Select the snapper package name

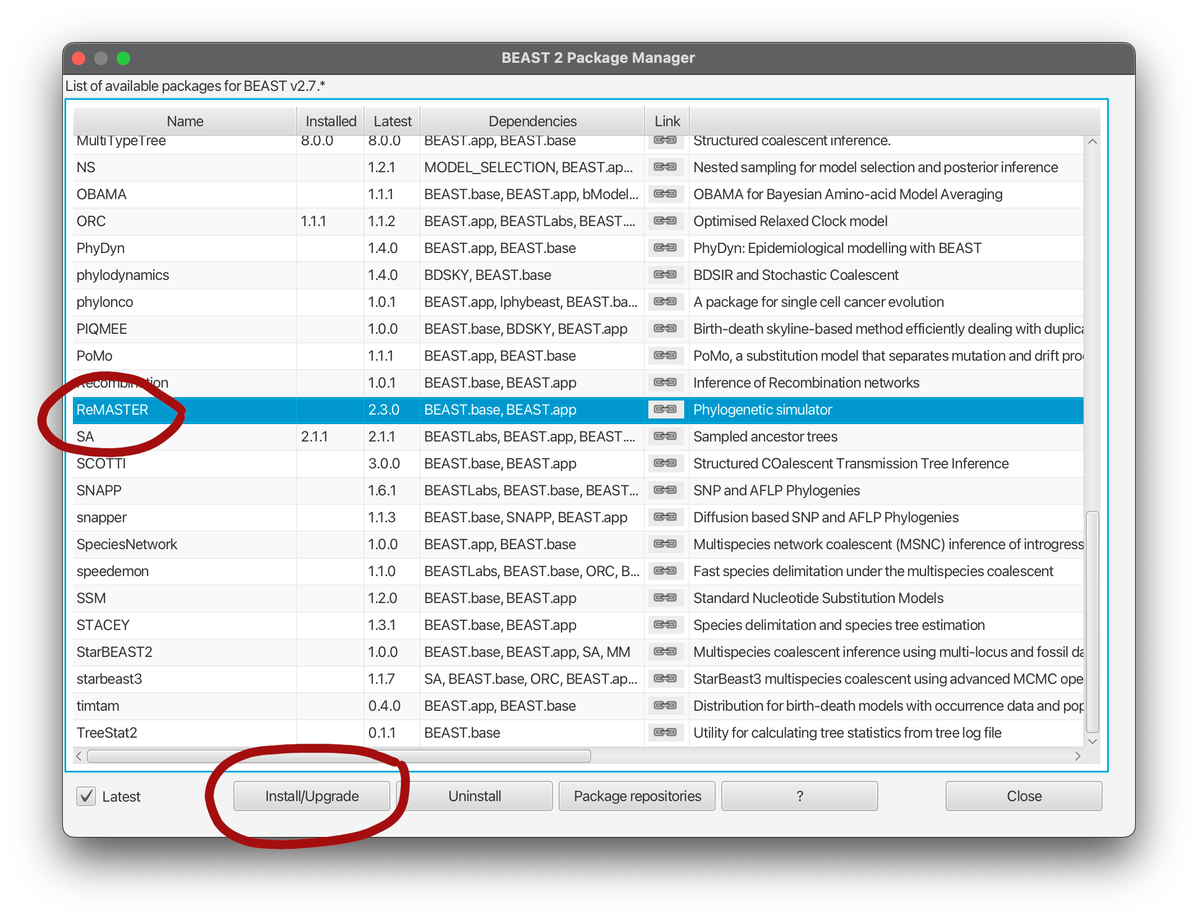[x=102, y=517]
